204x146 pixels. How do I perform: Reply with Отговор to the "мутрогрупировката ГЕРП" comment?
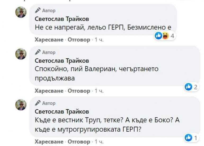coord(79,141)
